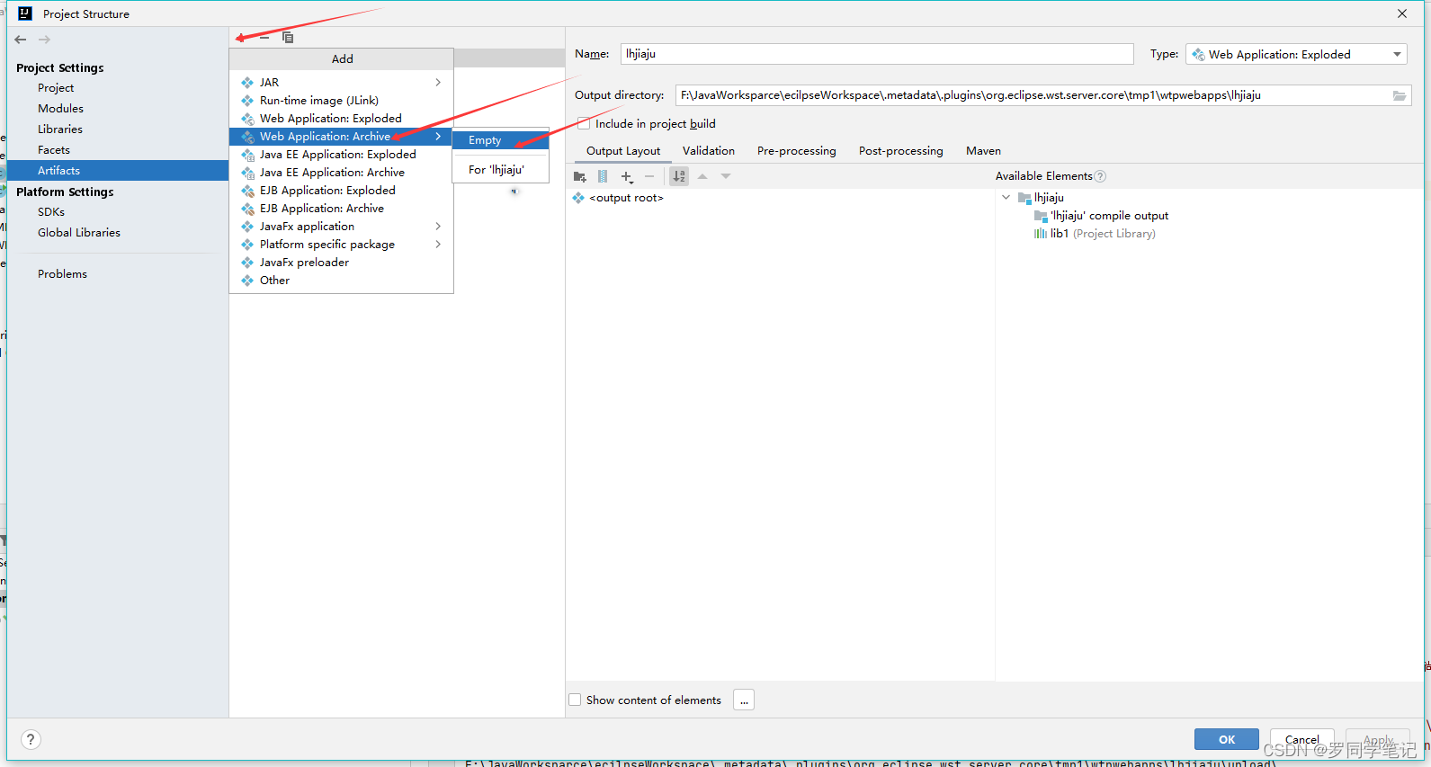Screen dimensions: 1431x767
Task: Click the IntelliJ logo in title bar
Action: 25,13
